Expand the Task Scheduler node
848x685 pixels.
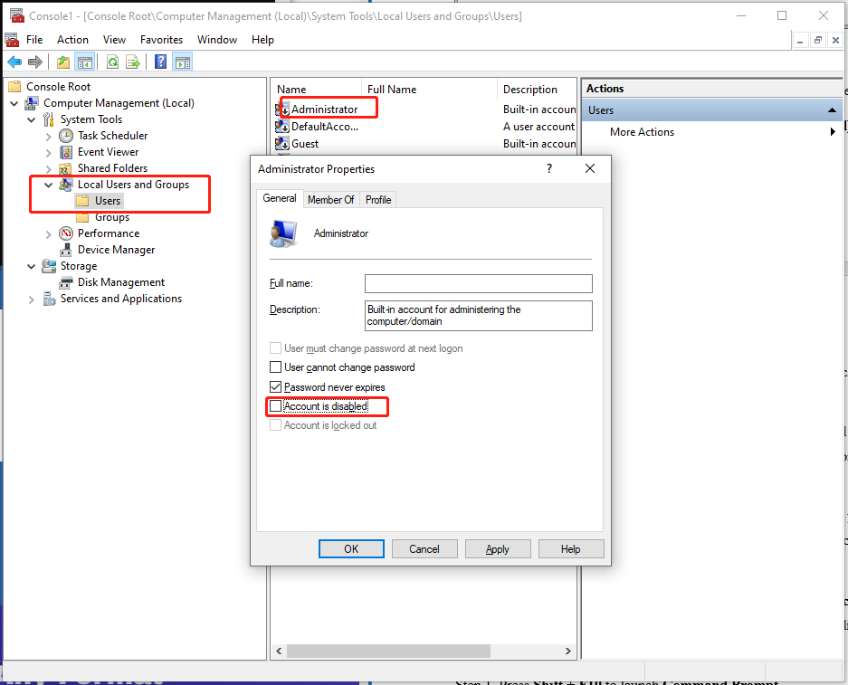pyautogui.click(x=49, y=136)
